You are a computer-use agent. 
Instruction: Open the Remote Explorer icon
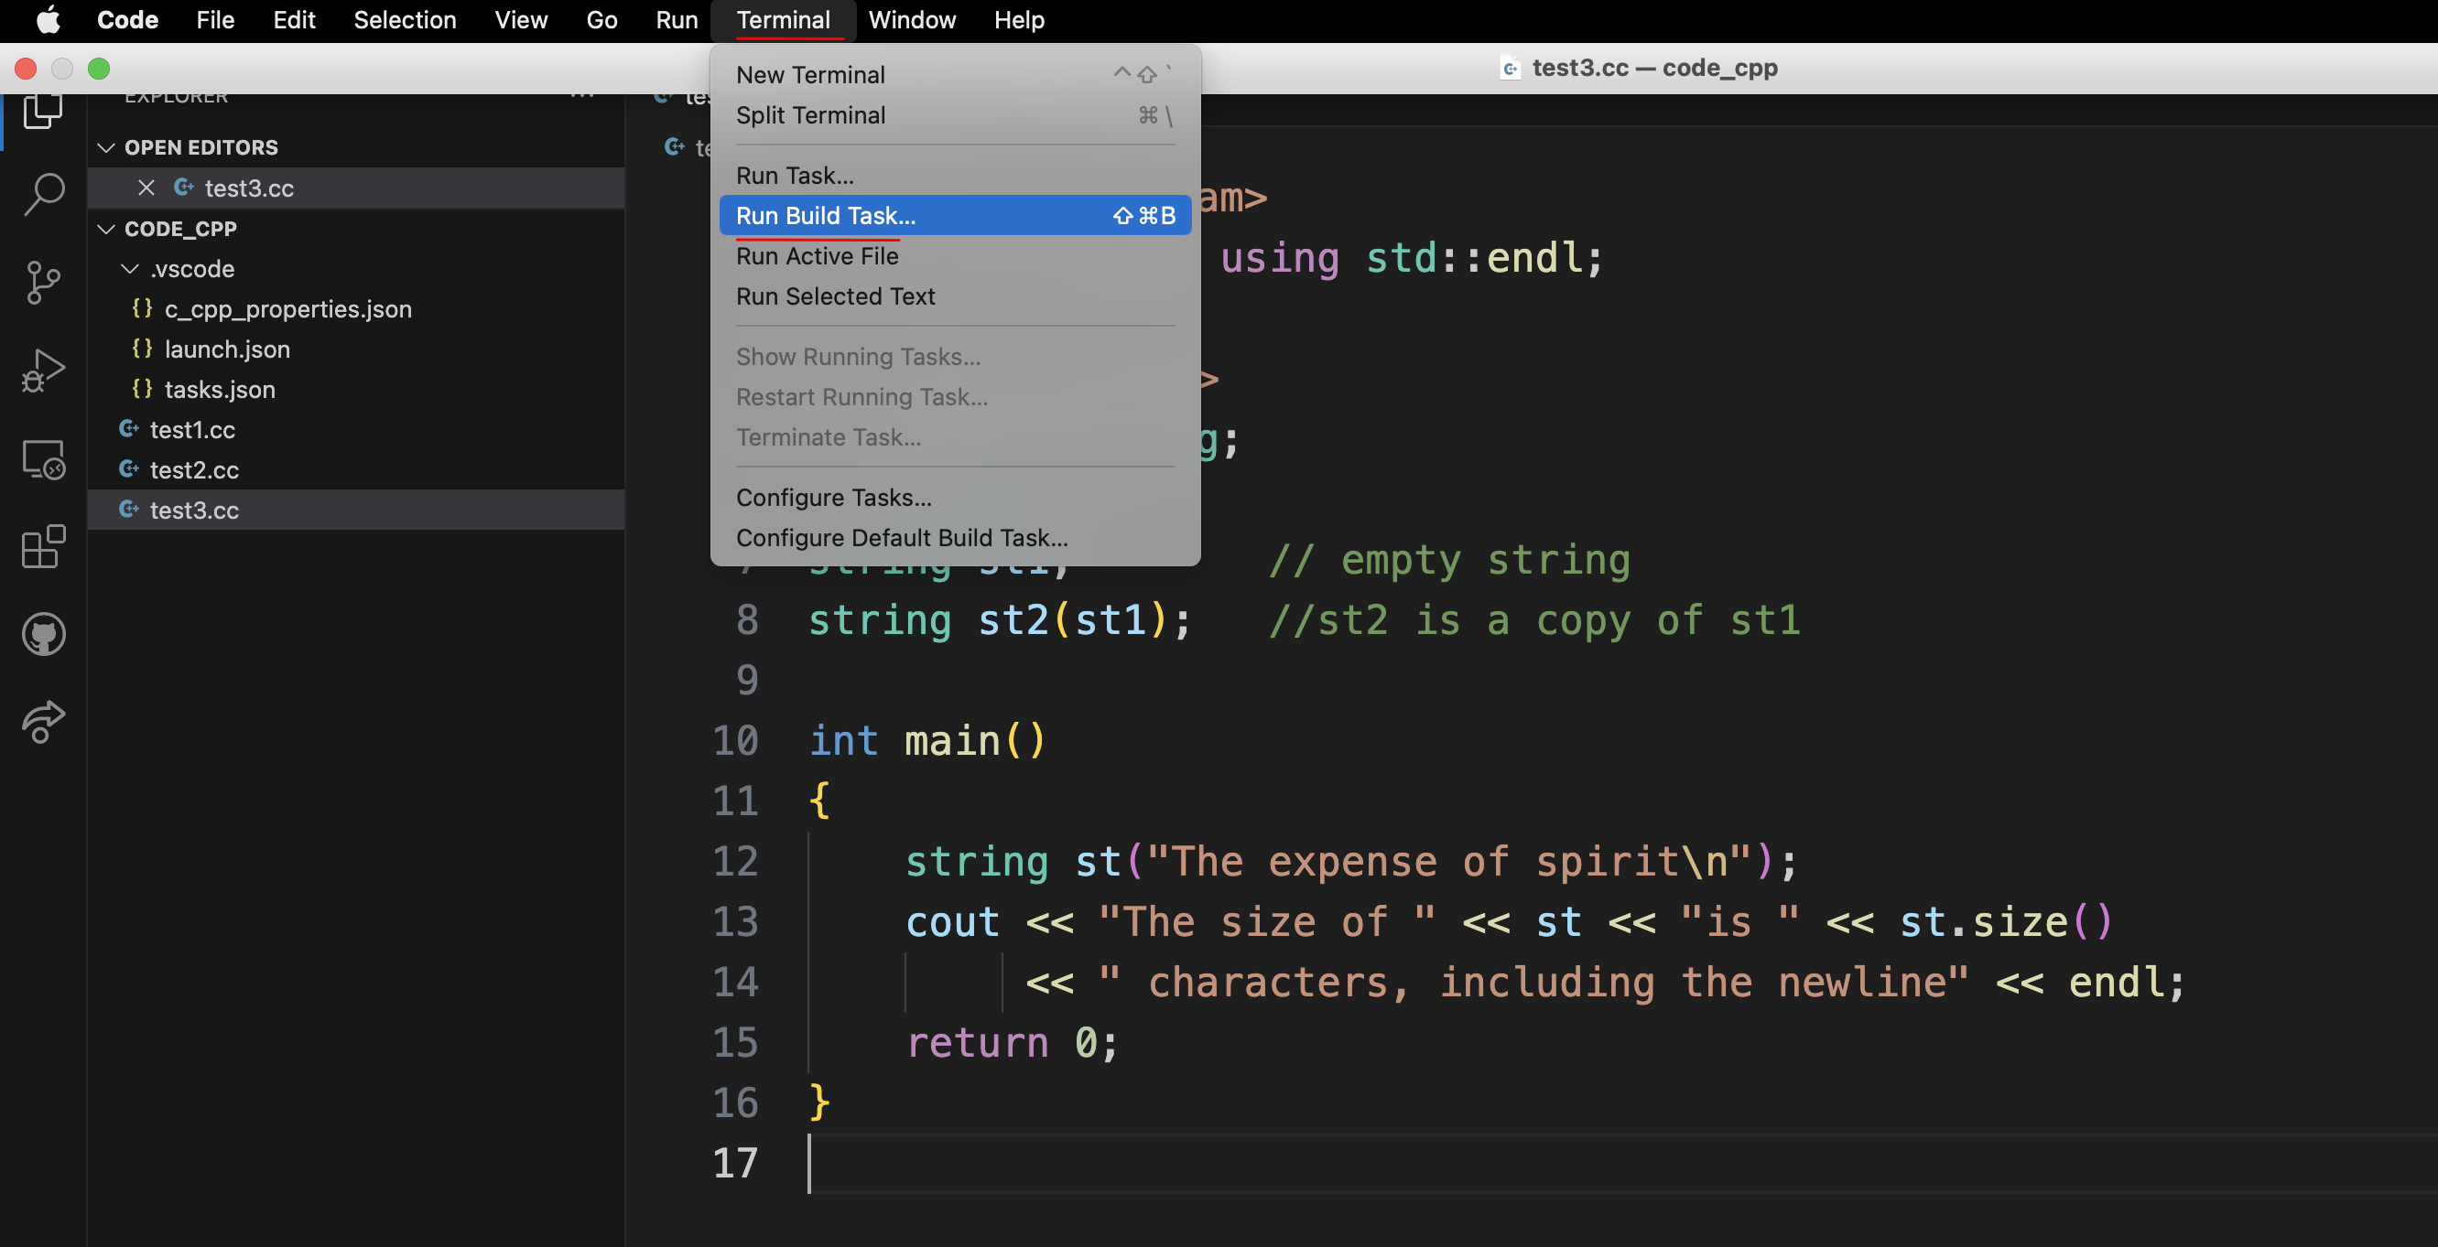(x=43, y=459)
